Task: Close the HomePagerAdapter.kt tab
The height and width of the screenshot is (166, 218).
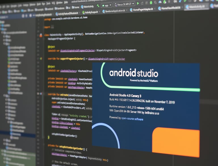Action: tap(155, 9)
